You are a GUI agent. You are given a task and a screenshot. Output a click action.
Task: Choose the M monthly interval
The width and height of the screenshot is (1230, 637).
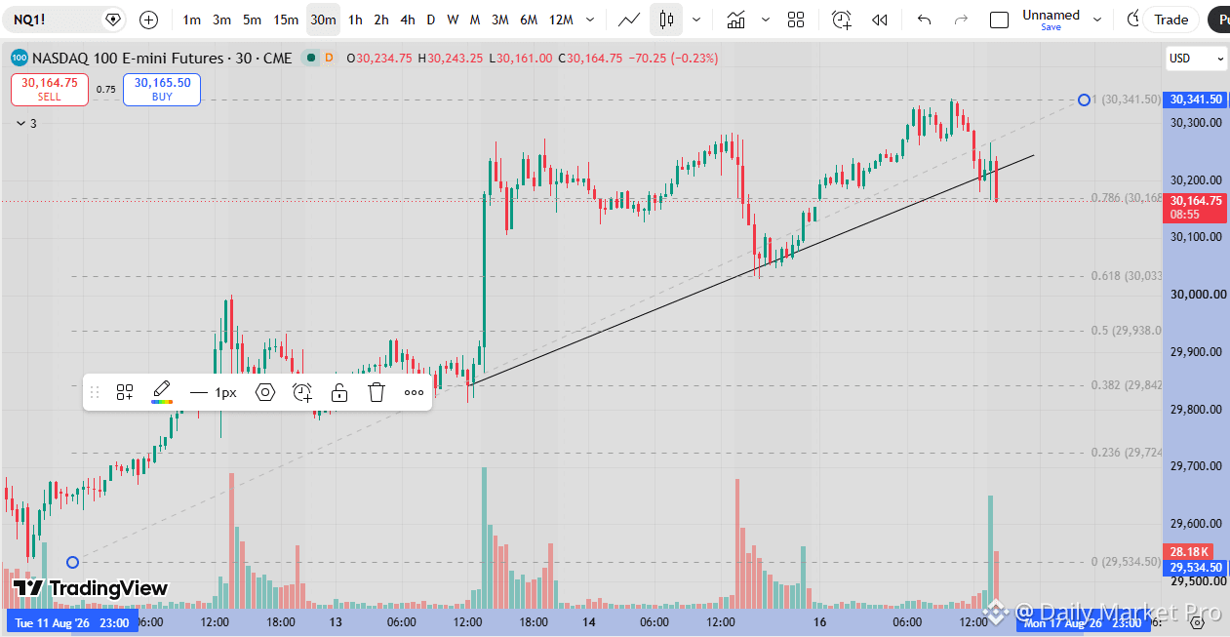[x=475, y=20]
